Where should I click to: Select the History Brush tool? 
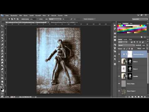(2, 54)
